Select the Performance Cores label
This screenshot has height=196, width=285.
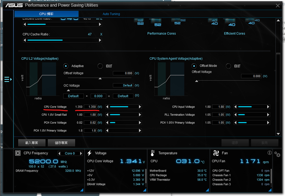click(161, 34)
